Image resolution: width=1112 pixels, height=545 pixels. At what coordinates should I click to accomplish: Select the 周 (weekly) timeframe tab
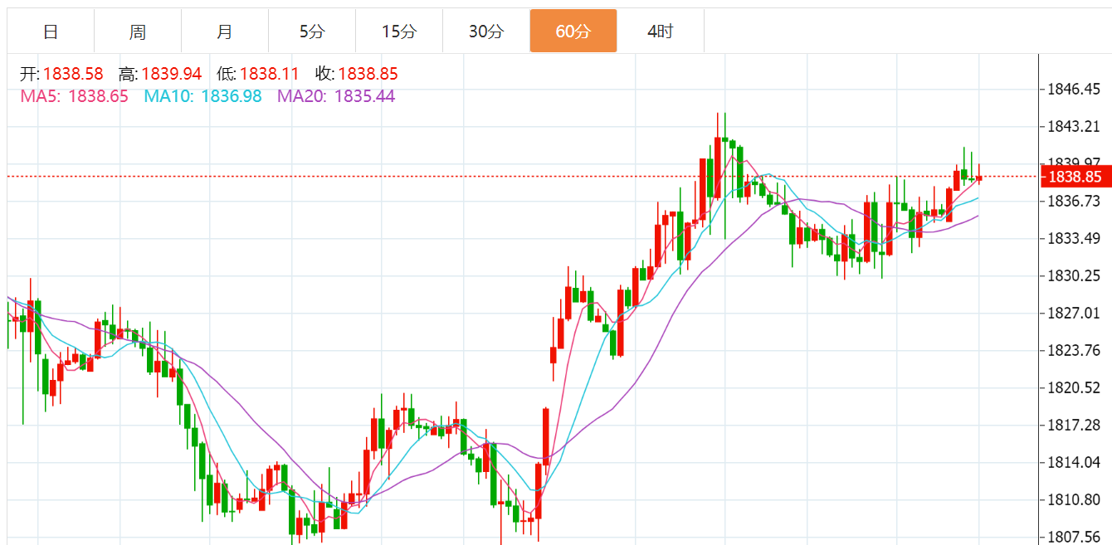click(x=138, y=32)
